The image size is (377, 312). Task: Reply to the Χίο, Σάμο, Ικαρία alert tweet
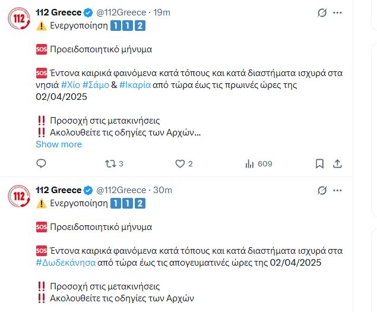click(x=41, y=163)
